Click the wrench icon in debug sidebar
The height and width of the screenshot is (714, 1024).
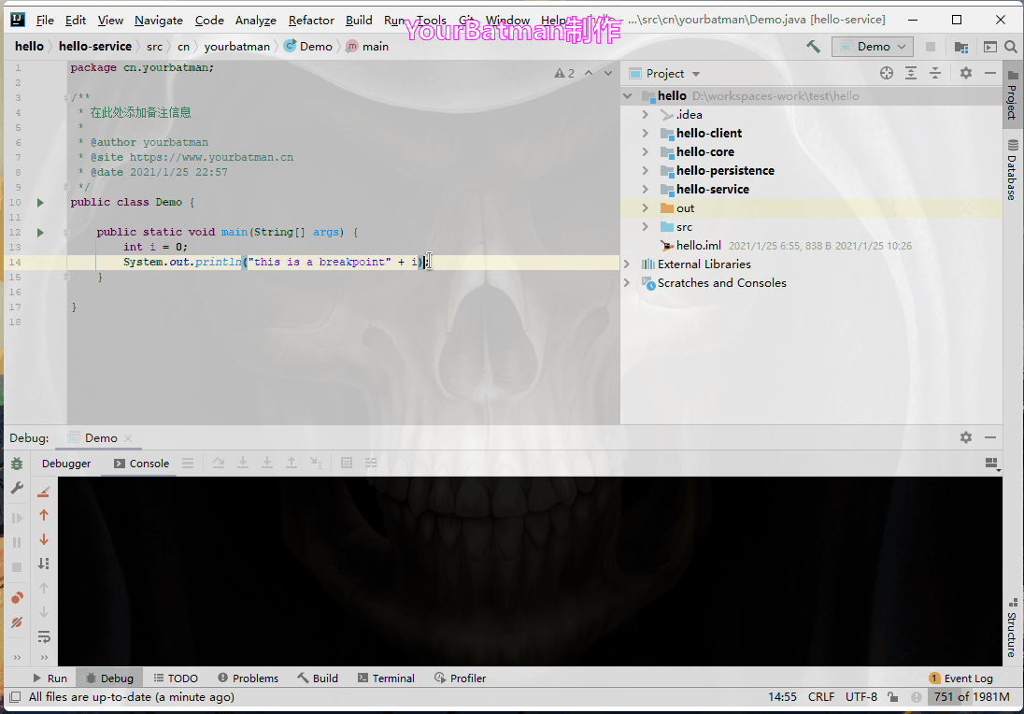17,488
